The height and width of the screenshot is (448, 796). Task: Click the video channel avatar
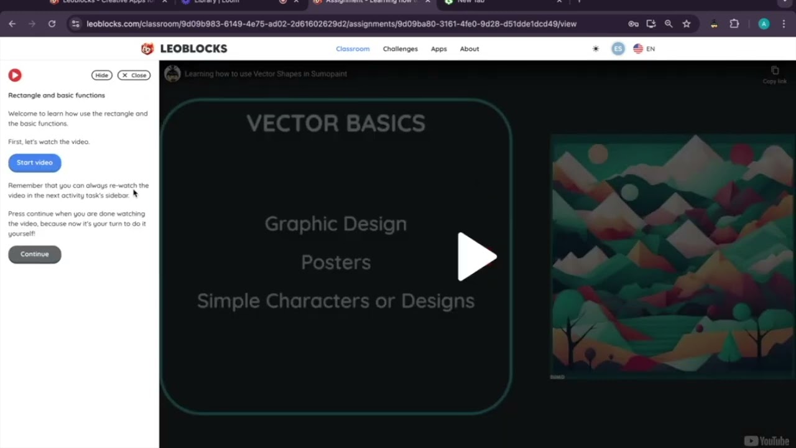[x=172, y=73]
